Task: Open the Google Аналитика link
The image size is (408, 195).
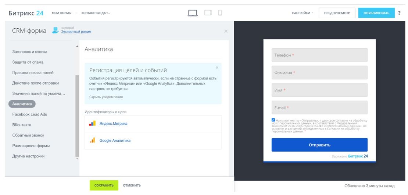Action: (115, 141)
